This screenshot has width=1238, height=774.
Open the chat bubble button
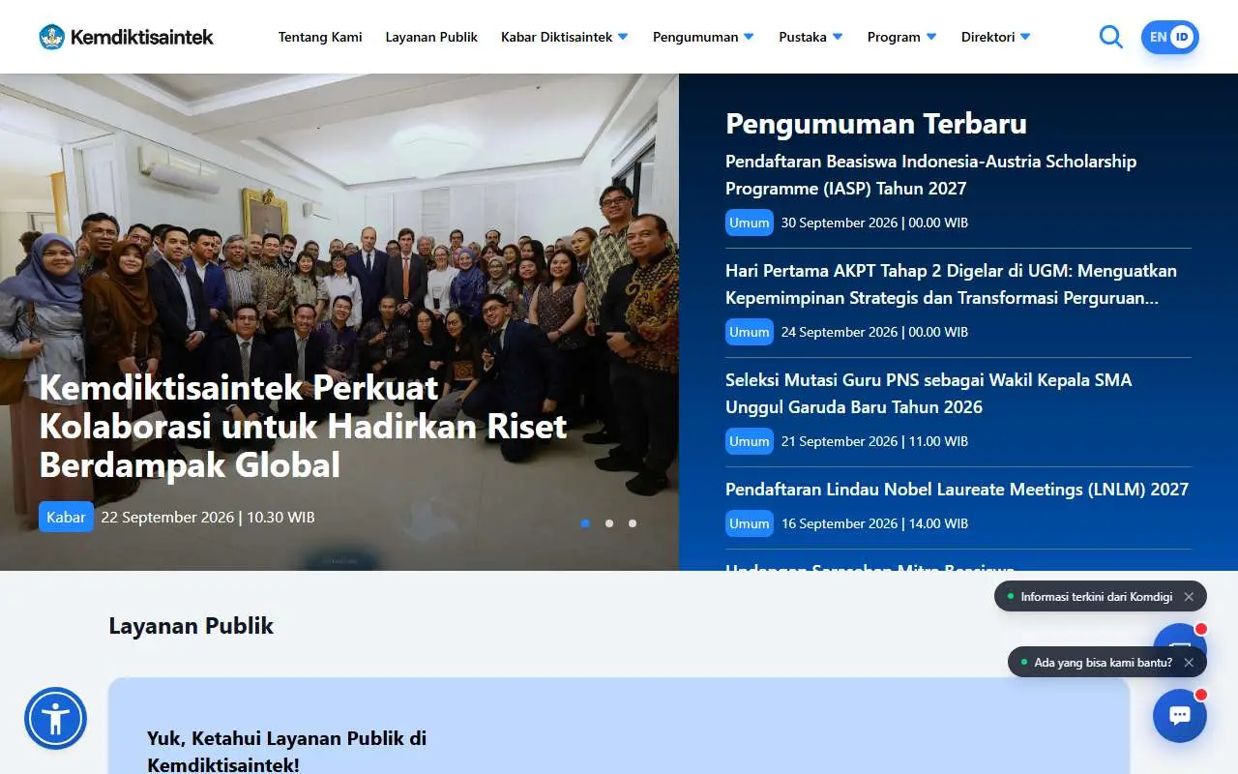click(x=1180, y=715)
